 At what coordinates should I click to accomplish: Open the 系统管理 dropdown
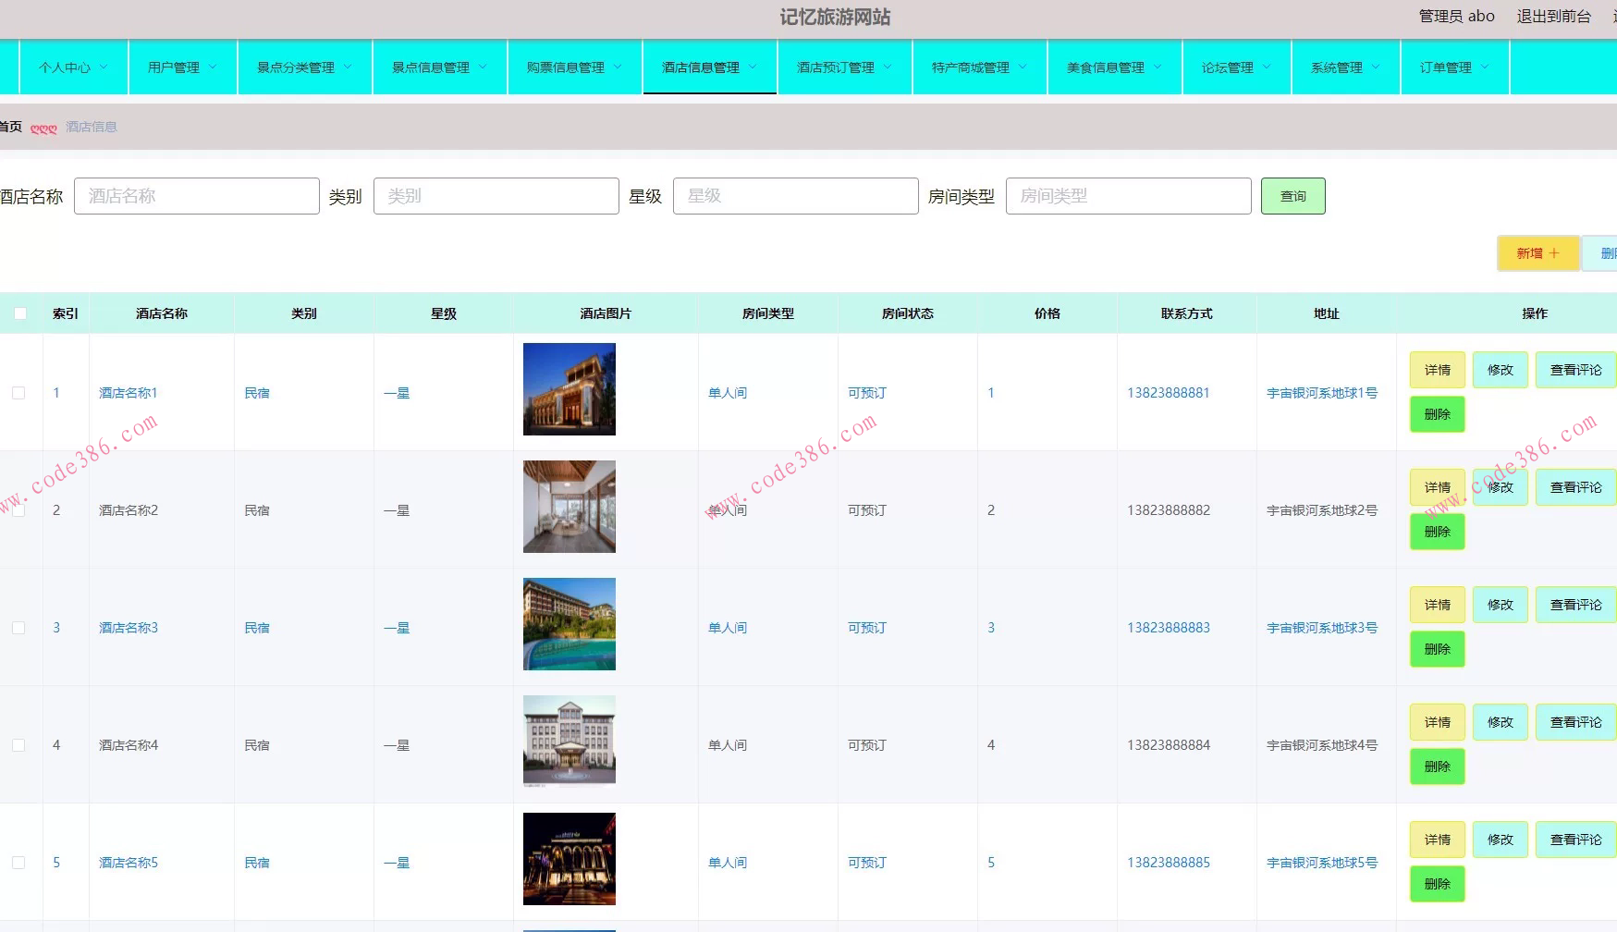1344,67
